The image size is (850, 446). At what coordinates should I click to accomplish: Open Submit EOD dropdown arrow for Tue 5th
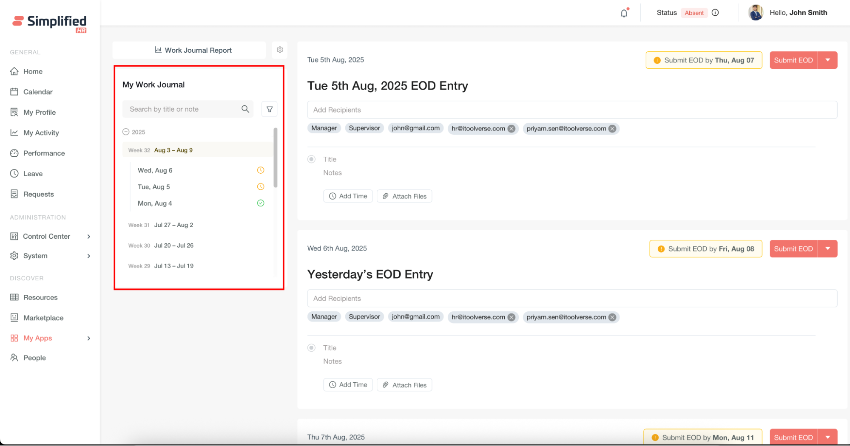[827, 60]
